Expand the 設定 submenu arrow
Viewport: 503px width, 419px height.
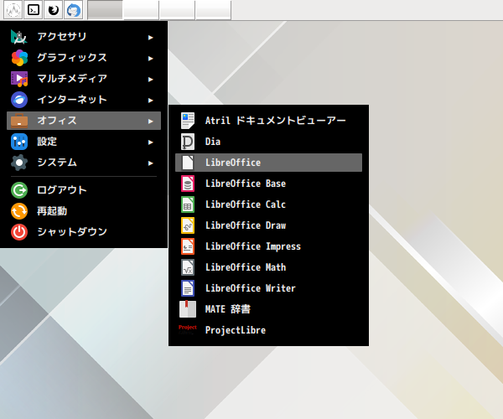(x=150, y=142)
